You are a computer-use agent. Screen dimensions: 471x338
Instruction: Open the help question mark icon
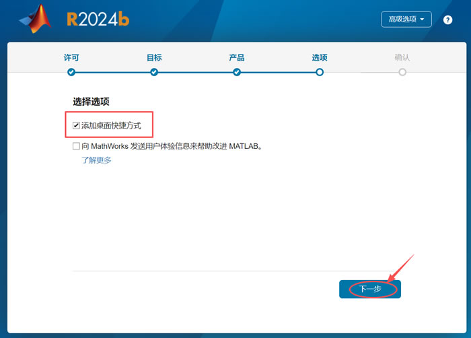(447, 20)
